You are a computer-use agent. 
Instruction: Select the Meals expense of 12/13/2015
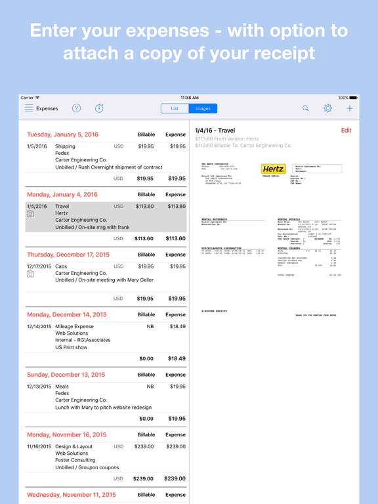click(x=106, y=397)
